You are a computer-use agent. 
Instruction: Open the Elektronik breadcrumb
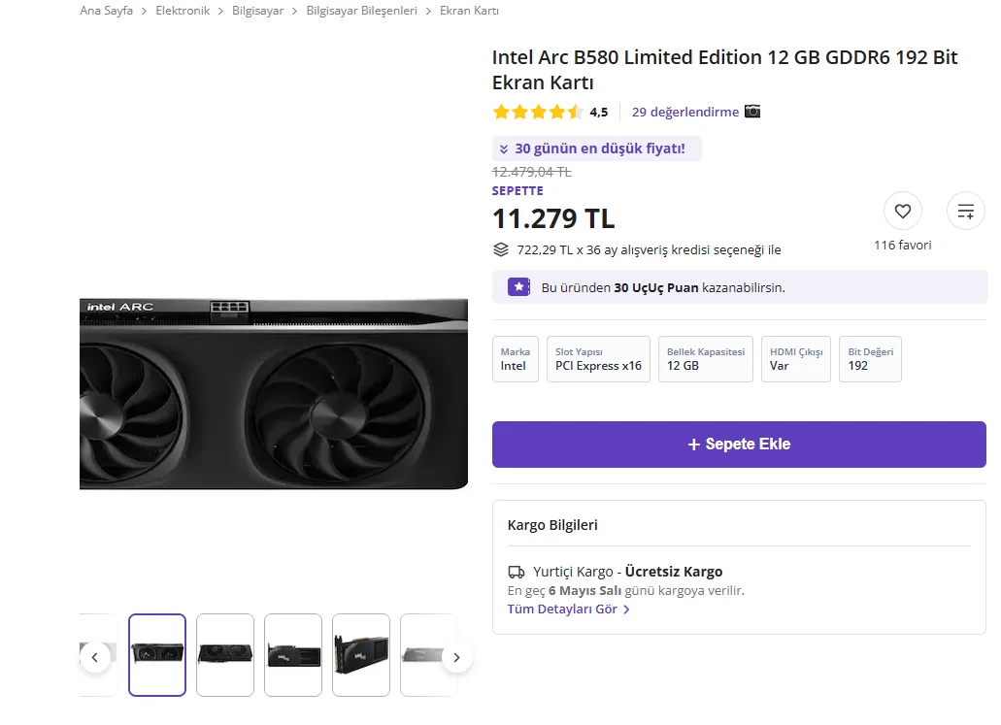[183, 11]
